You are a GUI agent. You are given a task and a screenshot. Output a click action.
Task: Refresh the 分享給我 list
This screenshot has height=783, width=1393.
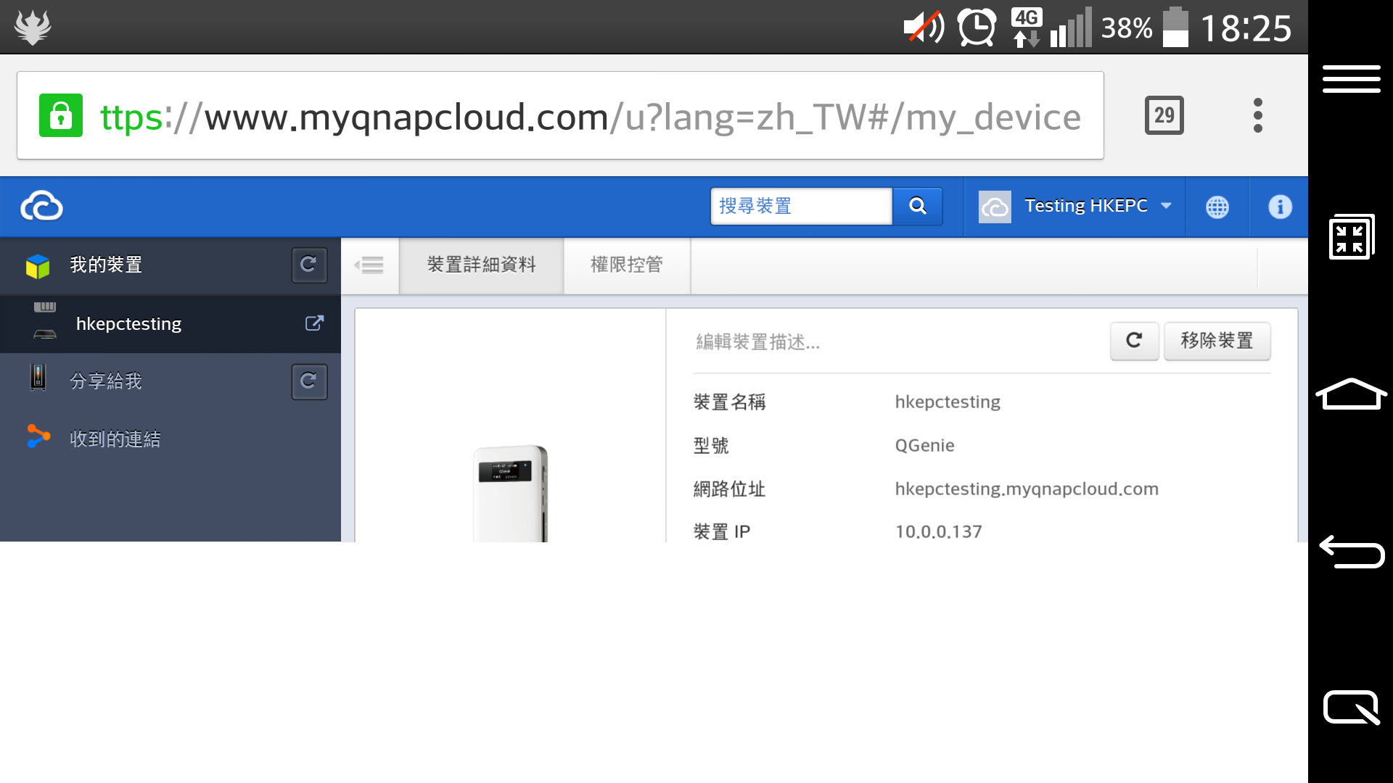tap(309, 381)
